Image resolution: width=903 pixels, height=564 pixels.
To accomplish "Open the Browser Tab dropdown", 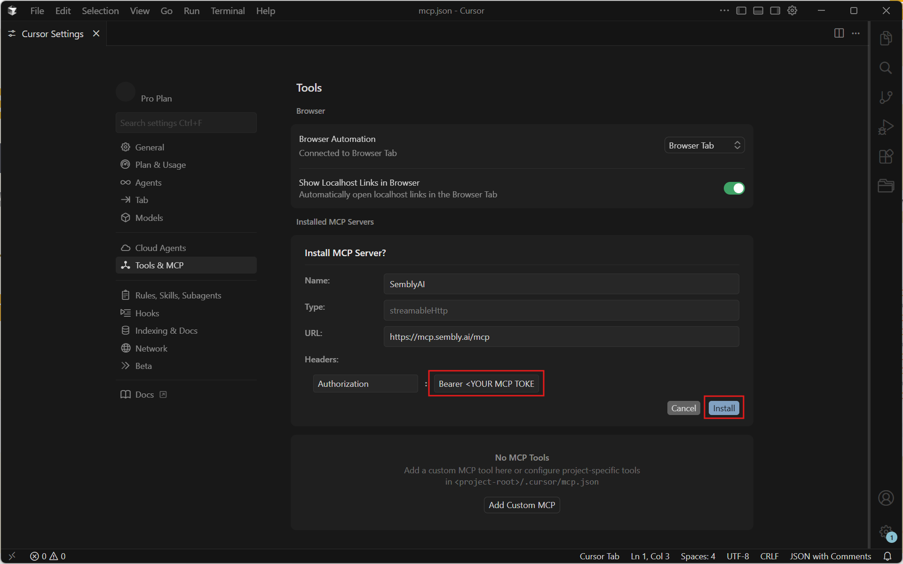I will click(x=704, y=146).
